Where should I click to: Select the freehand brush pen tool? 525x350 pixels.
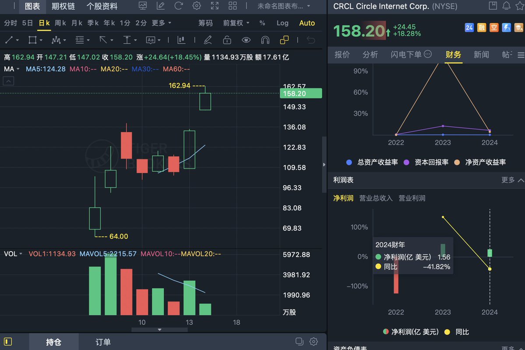tap(208, 40)
